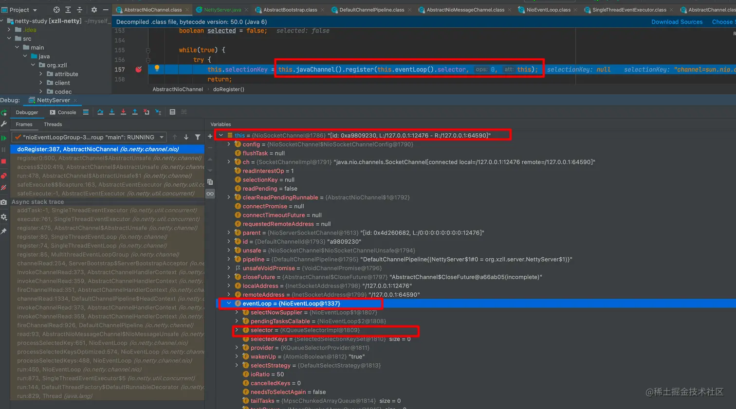Switch to the Threads tab

pos(53,124)
